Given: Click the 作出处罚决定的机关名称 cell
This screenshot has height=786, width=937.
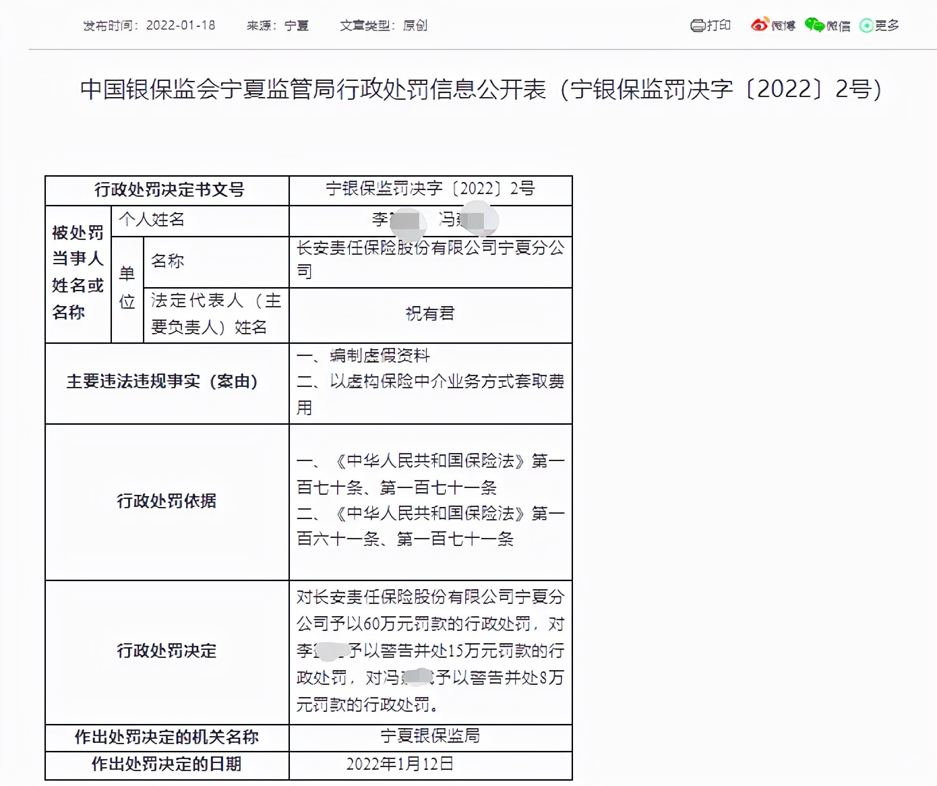Looking at the screenshot, I should click(167, 738).
